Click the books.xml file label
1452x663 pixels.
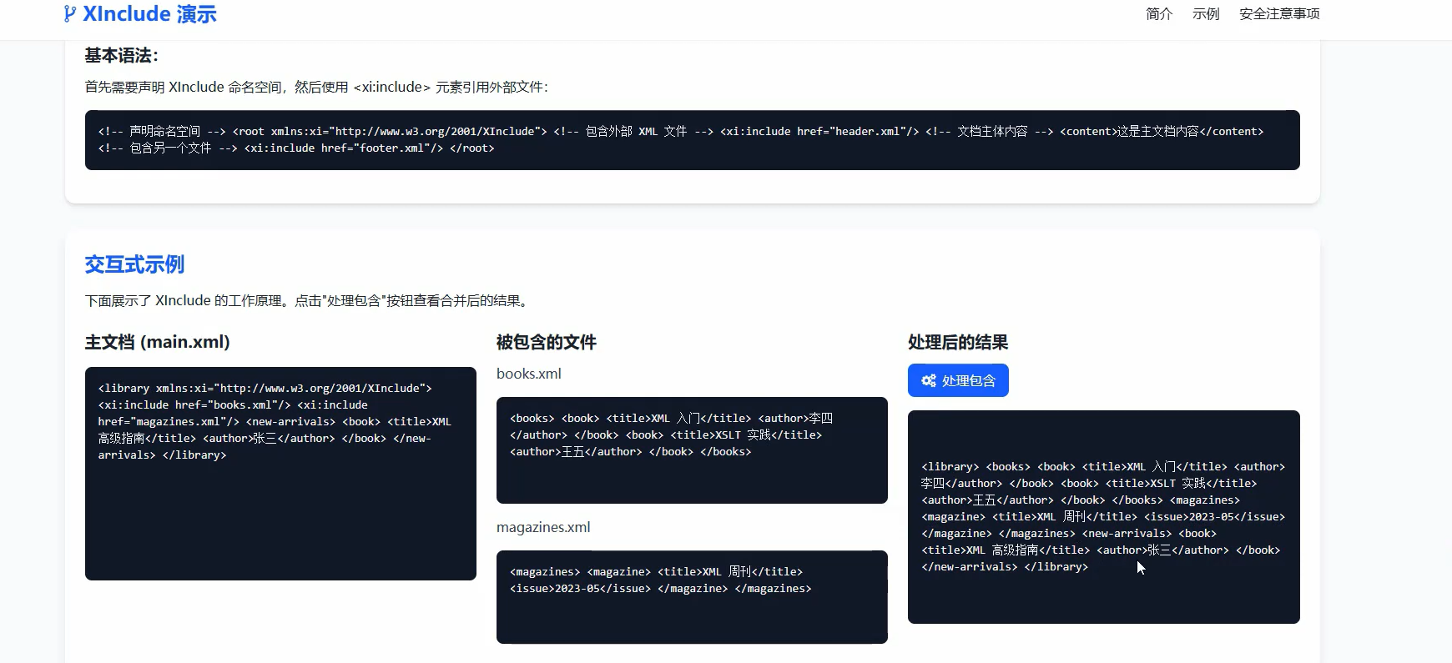(529, 374)
